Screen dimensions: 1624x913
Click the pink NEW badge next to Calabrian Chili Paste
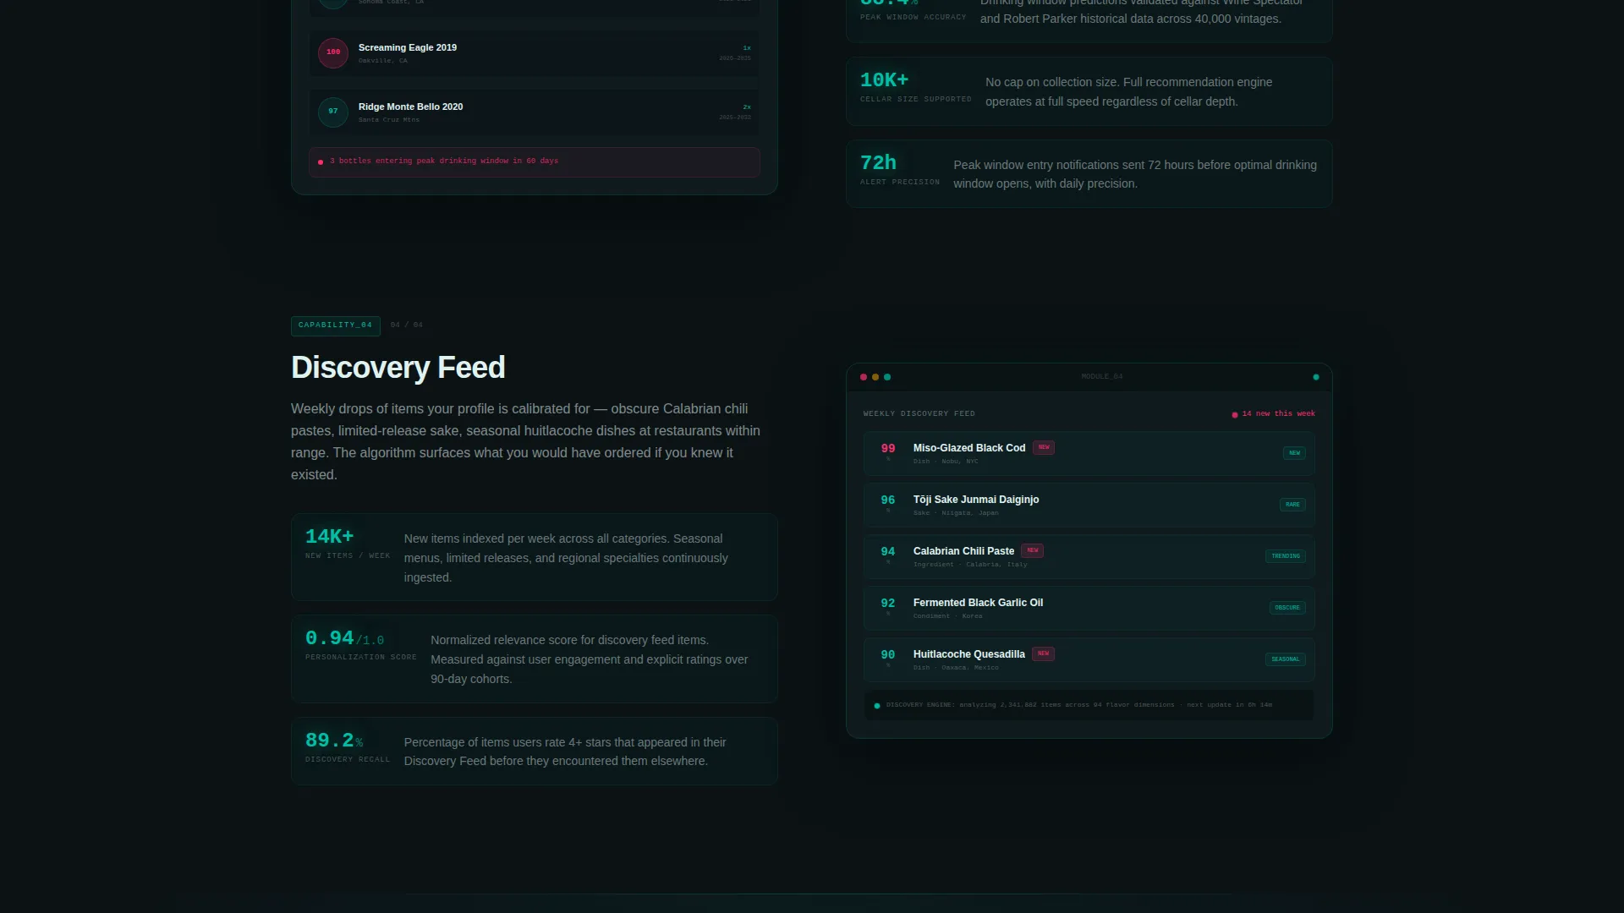coord(1032,550)
